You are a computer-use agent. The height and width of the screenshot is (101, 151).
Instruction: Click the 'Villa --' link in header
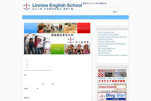pos(115,12)
